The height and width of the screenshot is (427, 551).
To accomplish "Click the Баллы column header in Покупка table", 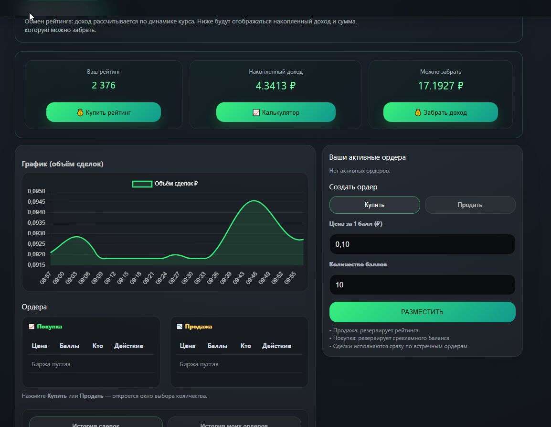I will [70, 346].
